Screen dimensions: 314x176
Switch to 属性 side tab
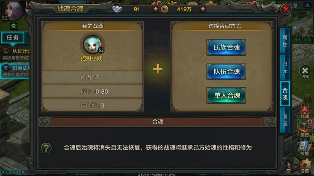[x=285, y=41]
